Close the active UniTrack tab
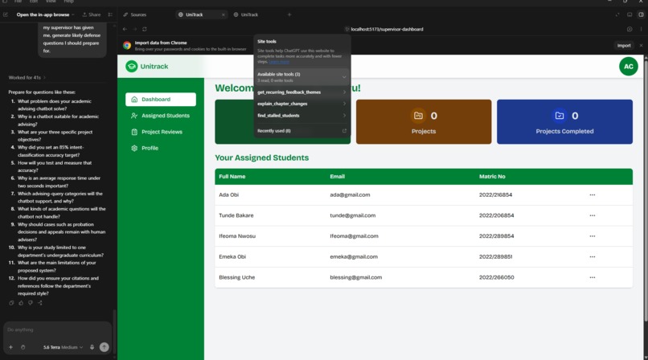The width and height of the screenshot is (648, 360). [224, 14]
